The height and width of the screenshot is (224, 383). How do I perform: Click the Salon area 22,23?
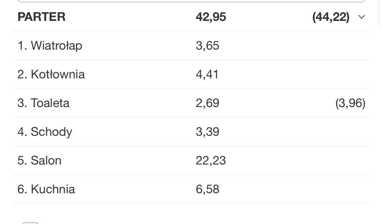coord(211,161)
